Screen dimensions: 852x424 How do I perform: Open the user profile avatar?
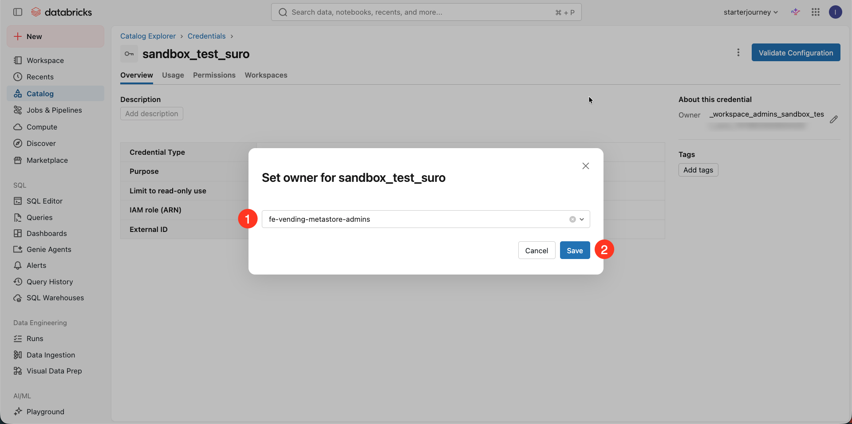tap(836, 12)
